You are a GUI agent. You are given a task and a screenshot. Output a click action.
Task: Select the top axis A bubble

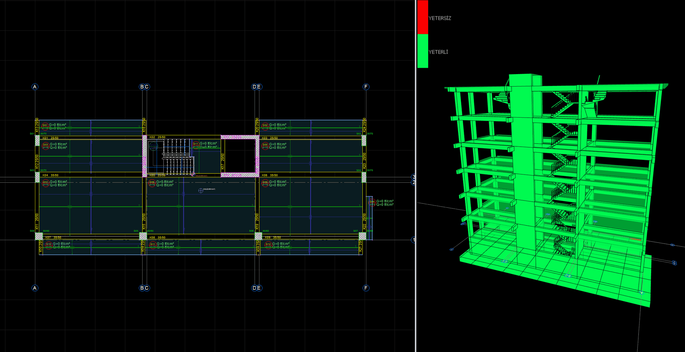(x=35, y=87)
